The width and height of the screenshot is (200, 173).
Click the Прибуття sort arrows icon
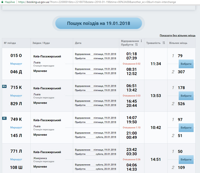click(137, 45)
